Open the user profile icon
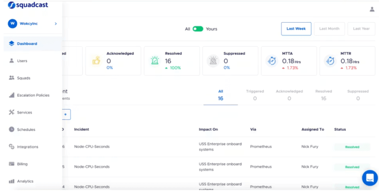The height and width of the screenshot is (193, 379). coord(372,9)
